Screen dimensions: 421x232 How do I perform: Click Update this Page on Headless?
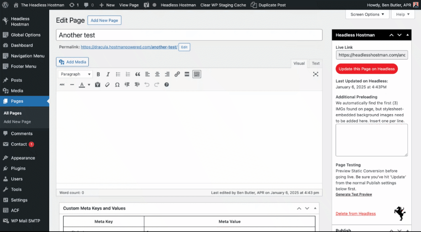(x=366, y=69)
